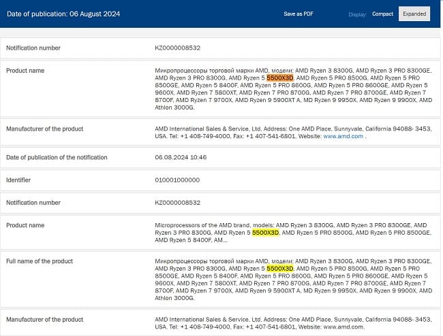Click the Save as PDF link
Screen dimensions: 443x336
click(299, 14)
